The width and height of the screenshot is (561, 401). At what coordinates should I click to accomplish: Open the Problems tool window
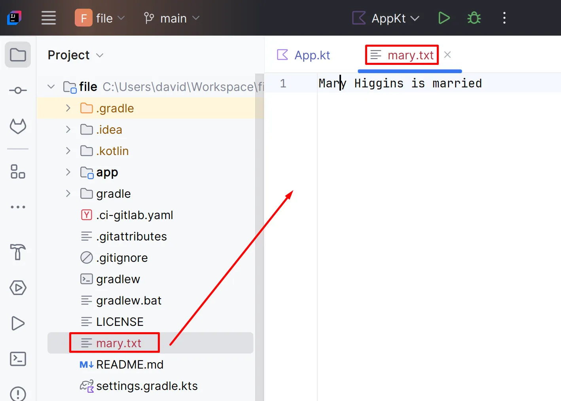coord(18,393)
